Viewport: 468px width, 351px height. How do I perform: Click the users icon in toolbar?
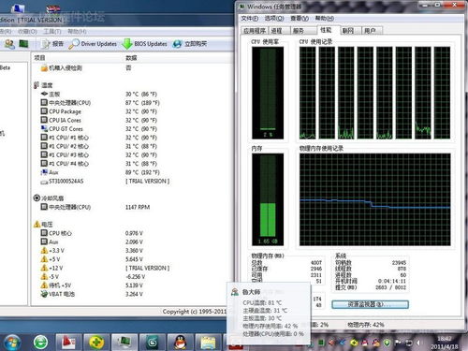coord(9,44)
